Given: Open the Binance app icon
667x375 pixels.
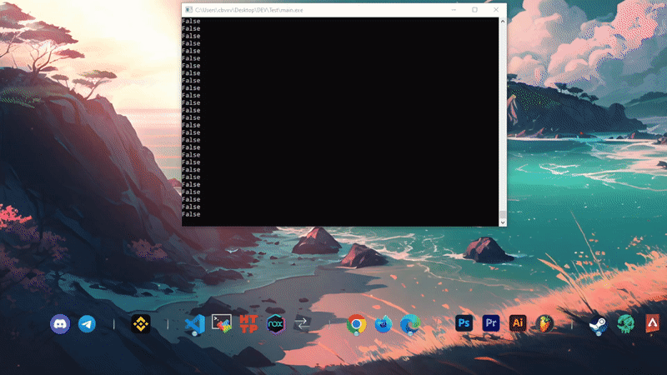Looking at the screenshot, I should (141, 324).
